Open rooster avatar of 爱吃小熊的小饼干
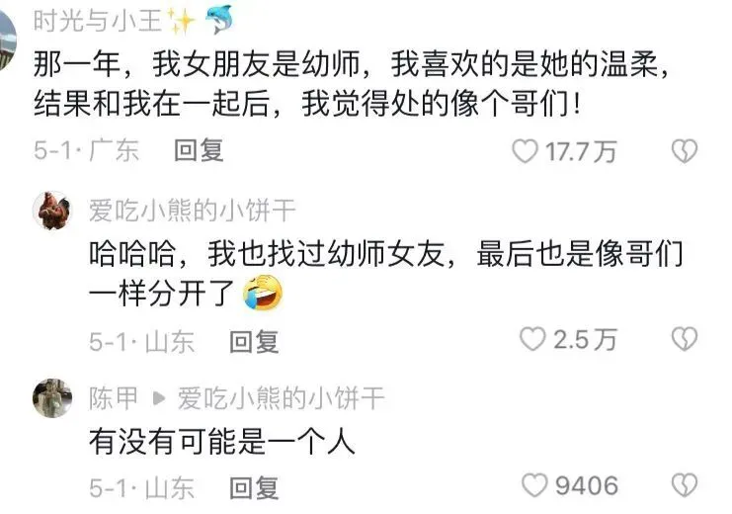The height and width of the screenshot is (514, 732). point(52,211)
